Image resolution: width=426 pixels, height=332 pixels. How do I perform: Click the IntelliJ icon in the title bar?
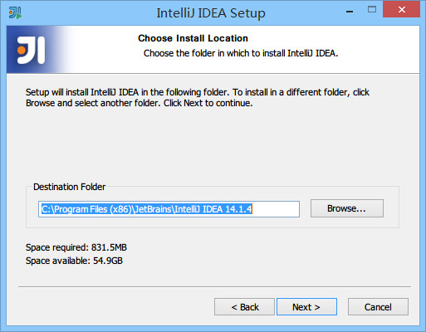point(15,12)
